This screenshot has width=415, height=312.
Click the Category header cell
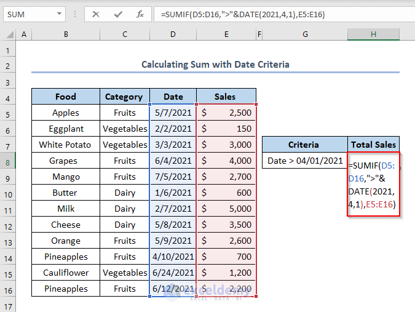[124, 97]
